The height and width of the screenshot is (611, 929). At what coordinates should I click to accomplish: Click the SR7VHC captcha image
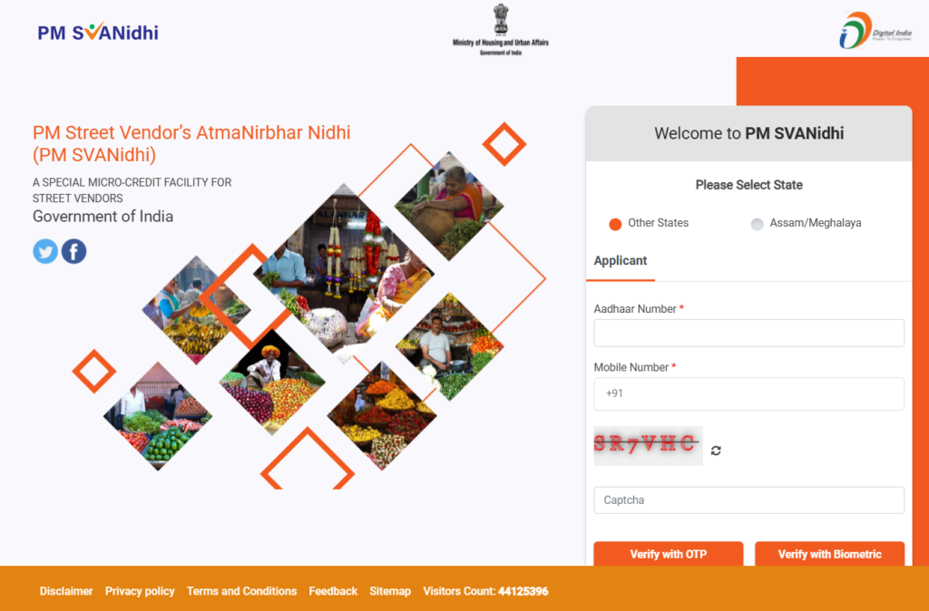pyautogui.click(x=648, y=445)
